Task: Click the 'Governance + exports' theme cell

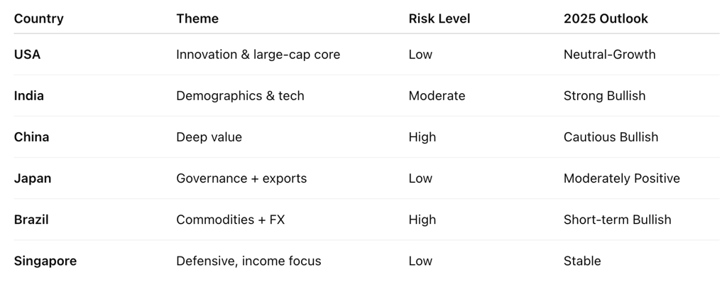Action: pyautogui.click(x=241, y=178)
